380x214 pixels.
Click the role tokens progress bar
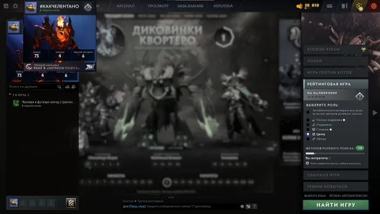tap(335, 153)
